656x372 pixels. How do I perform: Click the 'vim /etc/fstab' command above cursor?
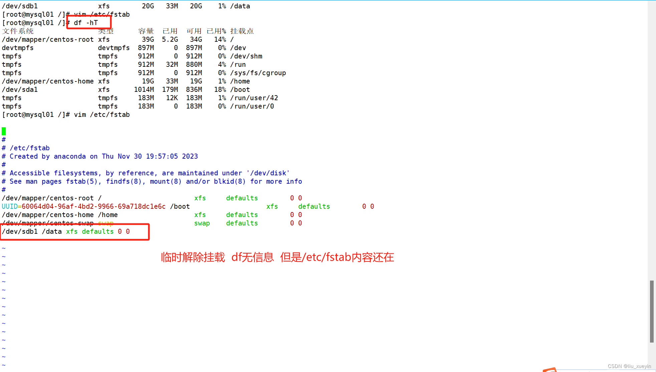point(101,115)
